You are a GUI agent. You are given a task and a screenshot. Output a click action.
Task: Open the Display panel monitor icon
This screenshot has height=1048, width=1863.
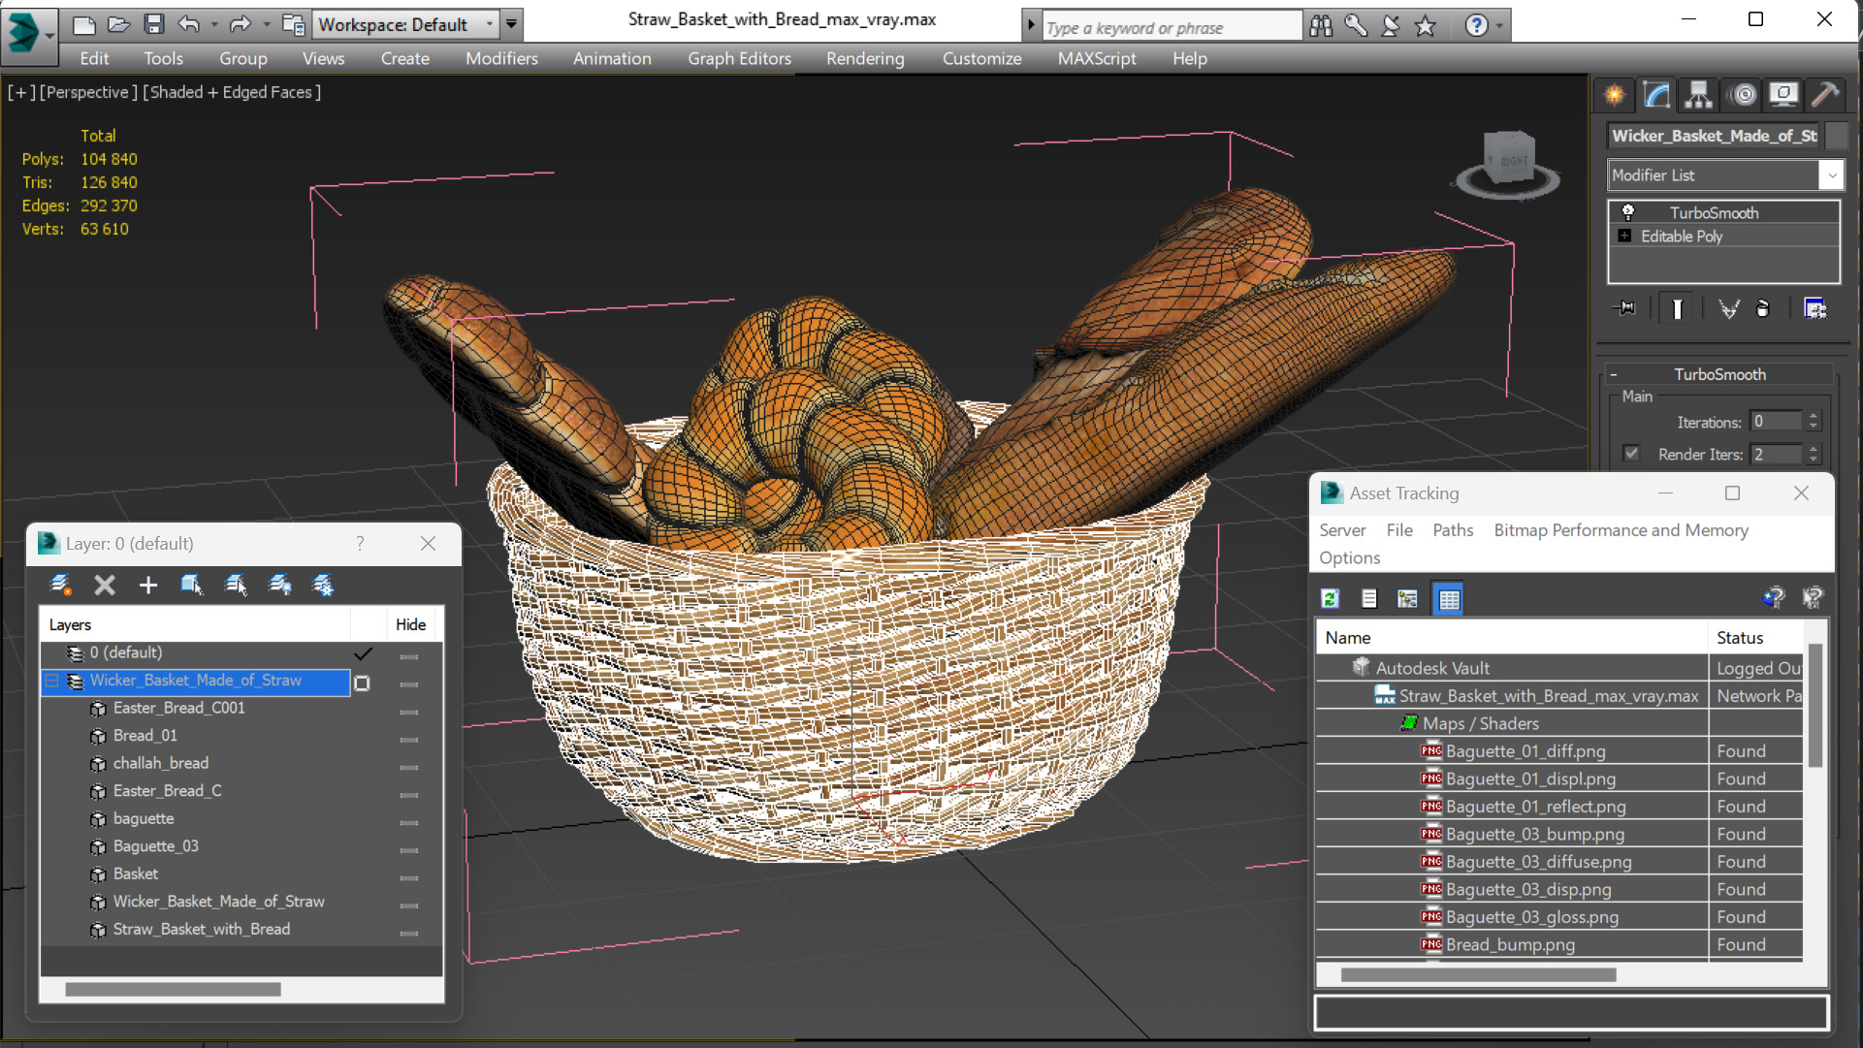[1783, 94]
